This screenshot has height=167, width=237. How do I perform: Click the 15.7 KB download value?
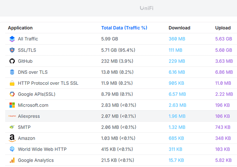177,160
